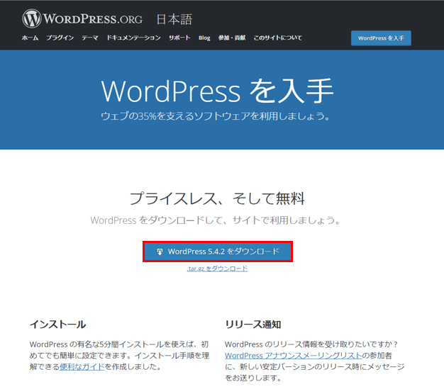Open ドキュメンテーション in the navigation
This screenshot has width=444, height=389.
click(133, 38)
